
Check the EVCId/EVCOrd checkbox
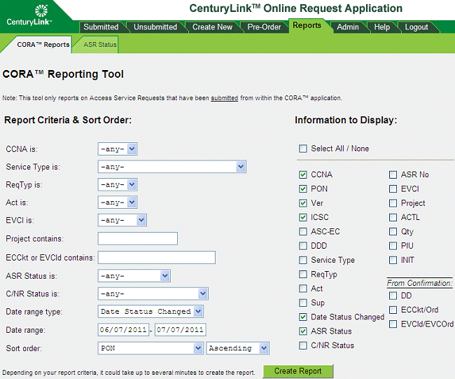point(393,324)
